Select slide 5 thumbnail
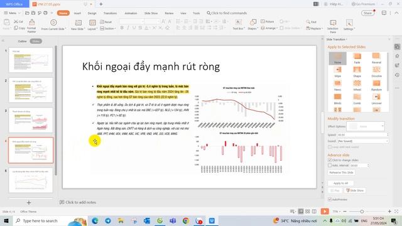The image size is (402, 226). 31,180
